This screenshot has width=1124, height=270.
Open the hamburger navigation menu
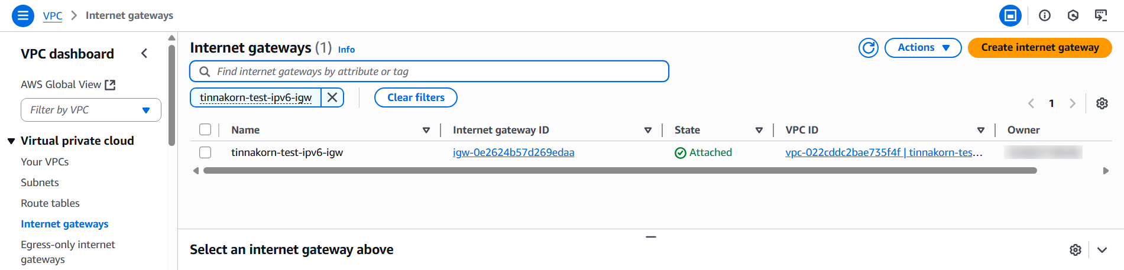tap(22, 15)
